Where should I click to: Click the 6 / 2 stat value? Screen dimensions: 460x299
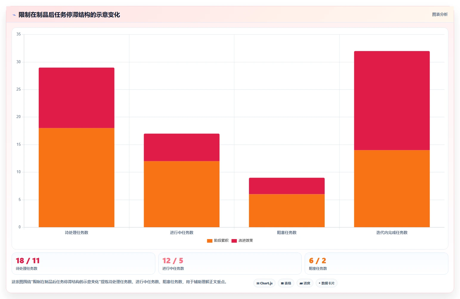tap(317, 261)
